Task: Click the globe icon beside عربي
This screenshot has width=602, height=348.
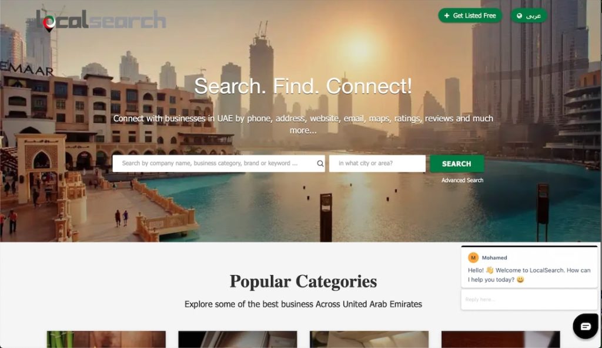Action: (520, 16)
